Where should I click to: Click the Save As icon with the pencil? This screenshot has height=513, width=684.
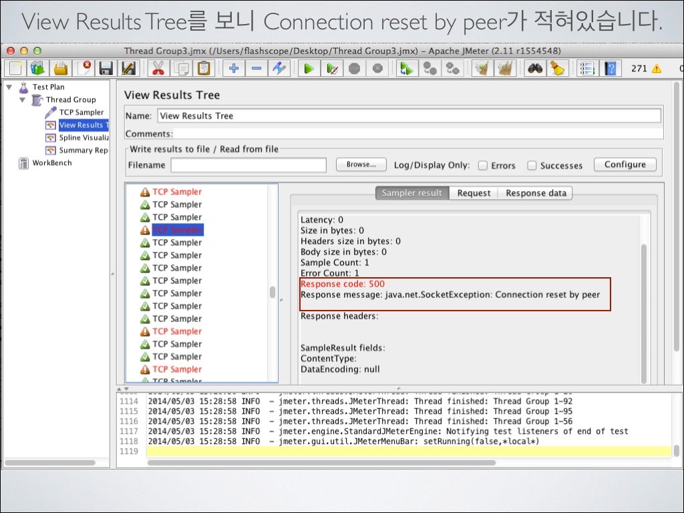click(x=129, y=69)
